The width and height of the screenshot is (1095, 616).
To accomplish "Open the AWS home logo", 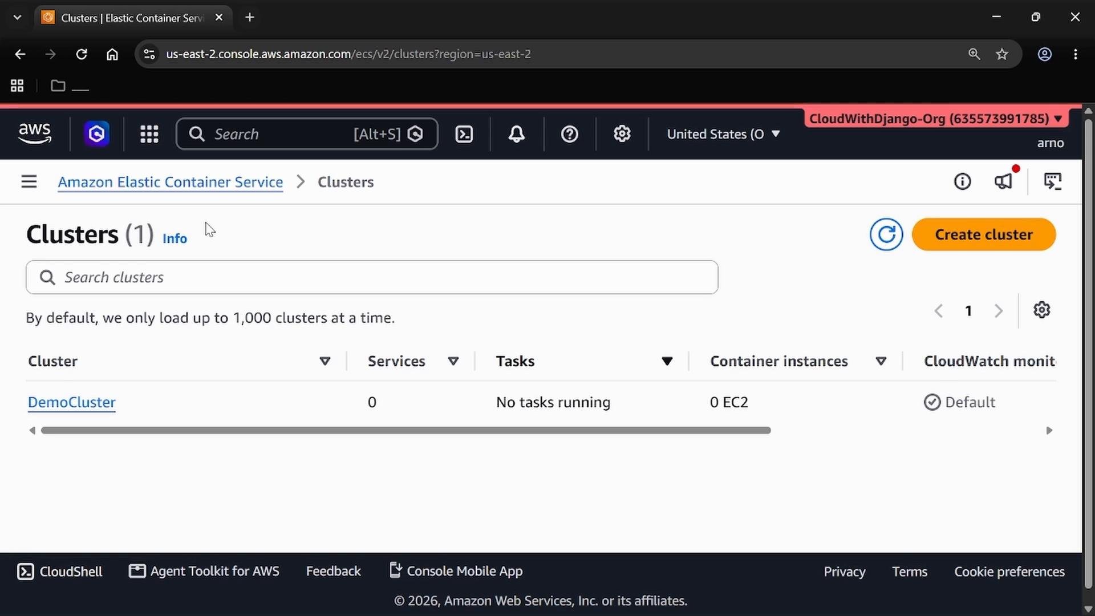I will 35,134.
